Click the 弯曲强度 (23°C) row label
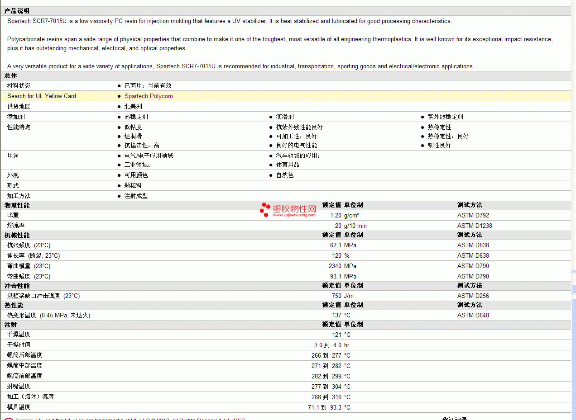Screen dimensions: 576x420 (x=29, y=276)
